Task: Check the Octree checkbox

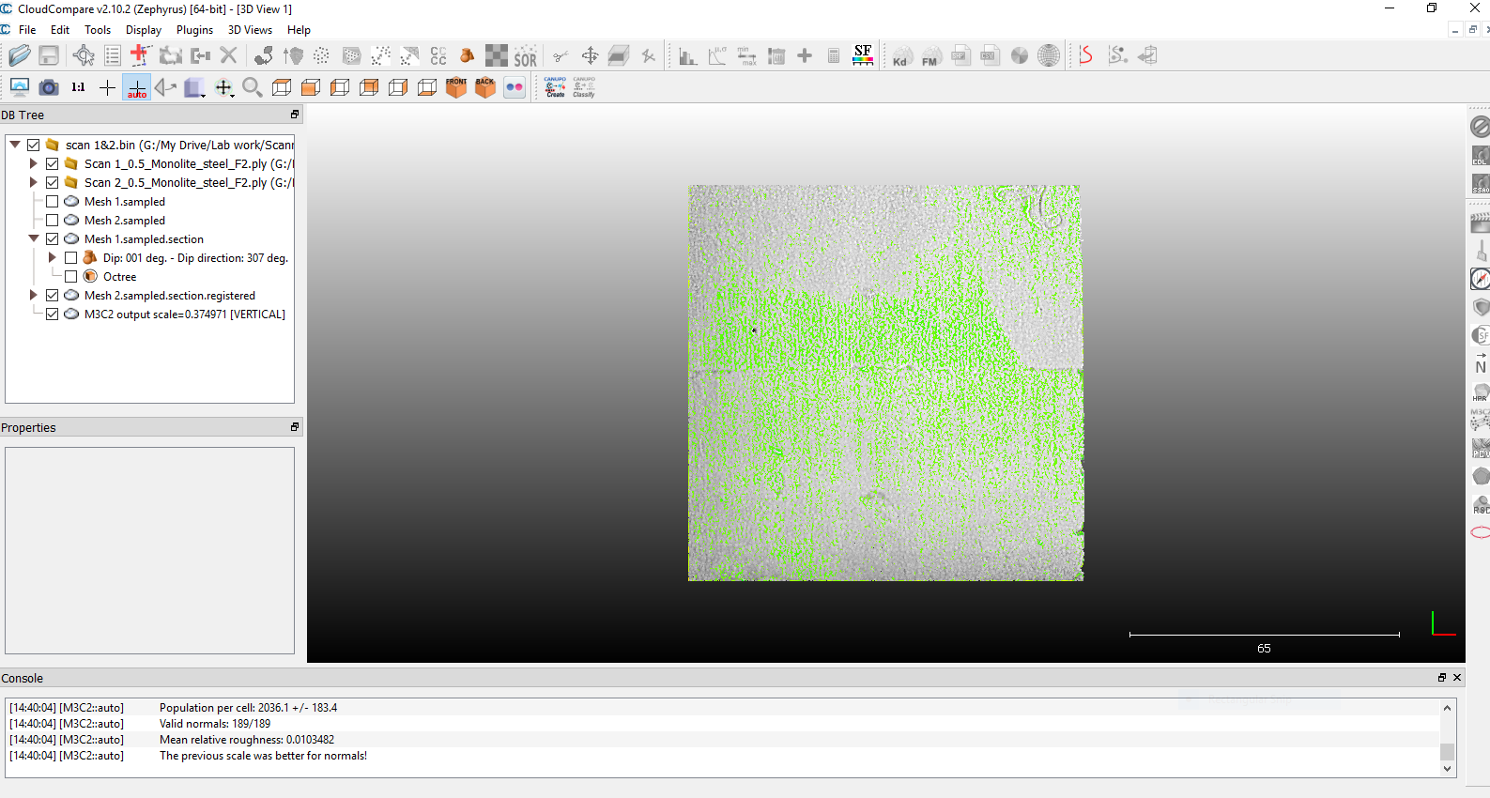Action: 71,276
